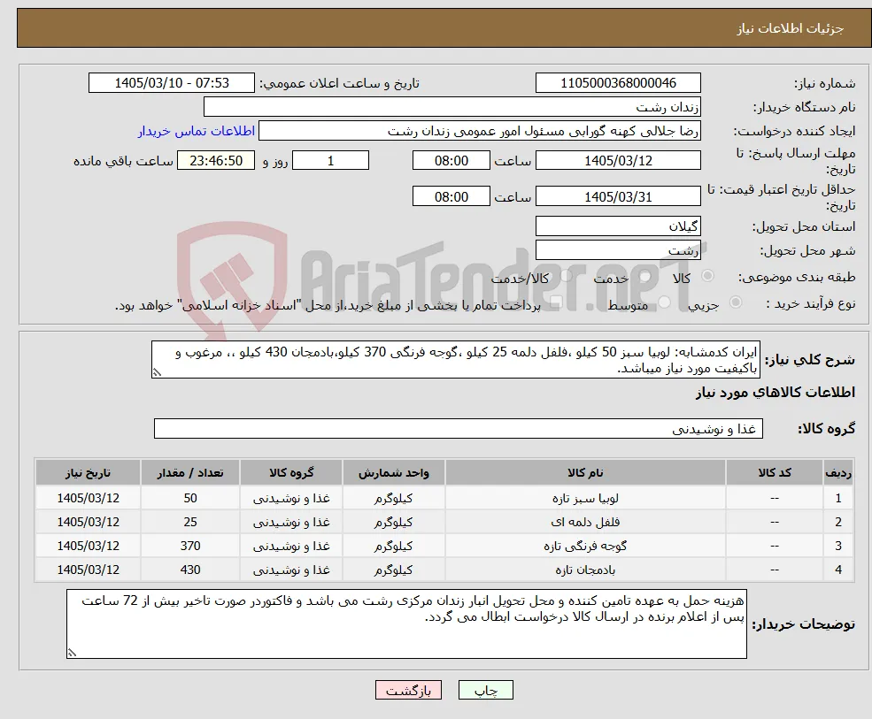The width and height of the screenshot is (872, 719).
Task: Click the تاریخ نیاز column header
Action: click(x=88, y=473)
